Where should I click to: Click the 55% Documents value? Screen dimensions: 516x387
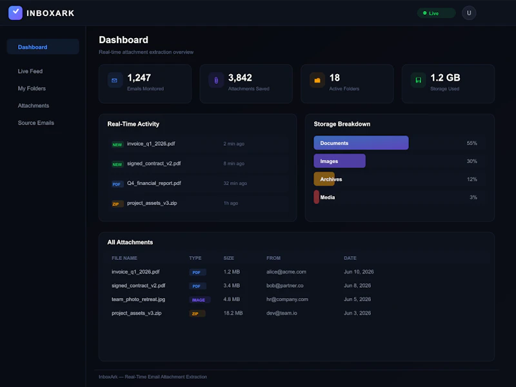[471, 143]
